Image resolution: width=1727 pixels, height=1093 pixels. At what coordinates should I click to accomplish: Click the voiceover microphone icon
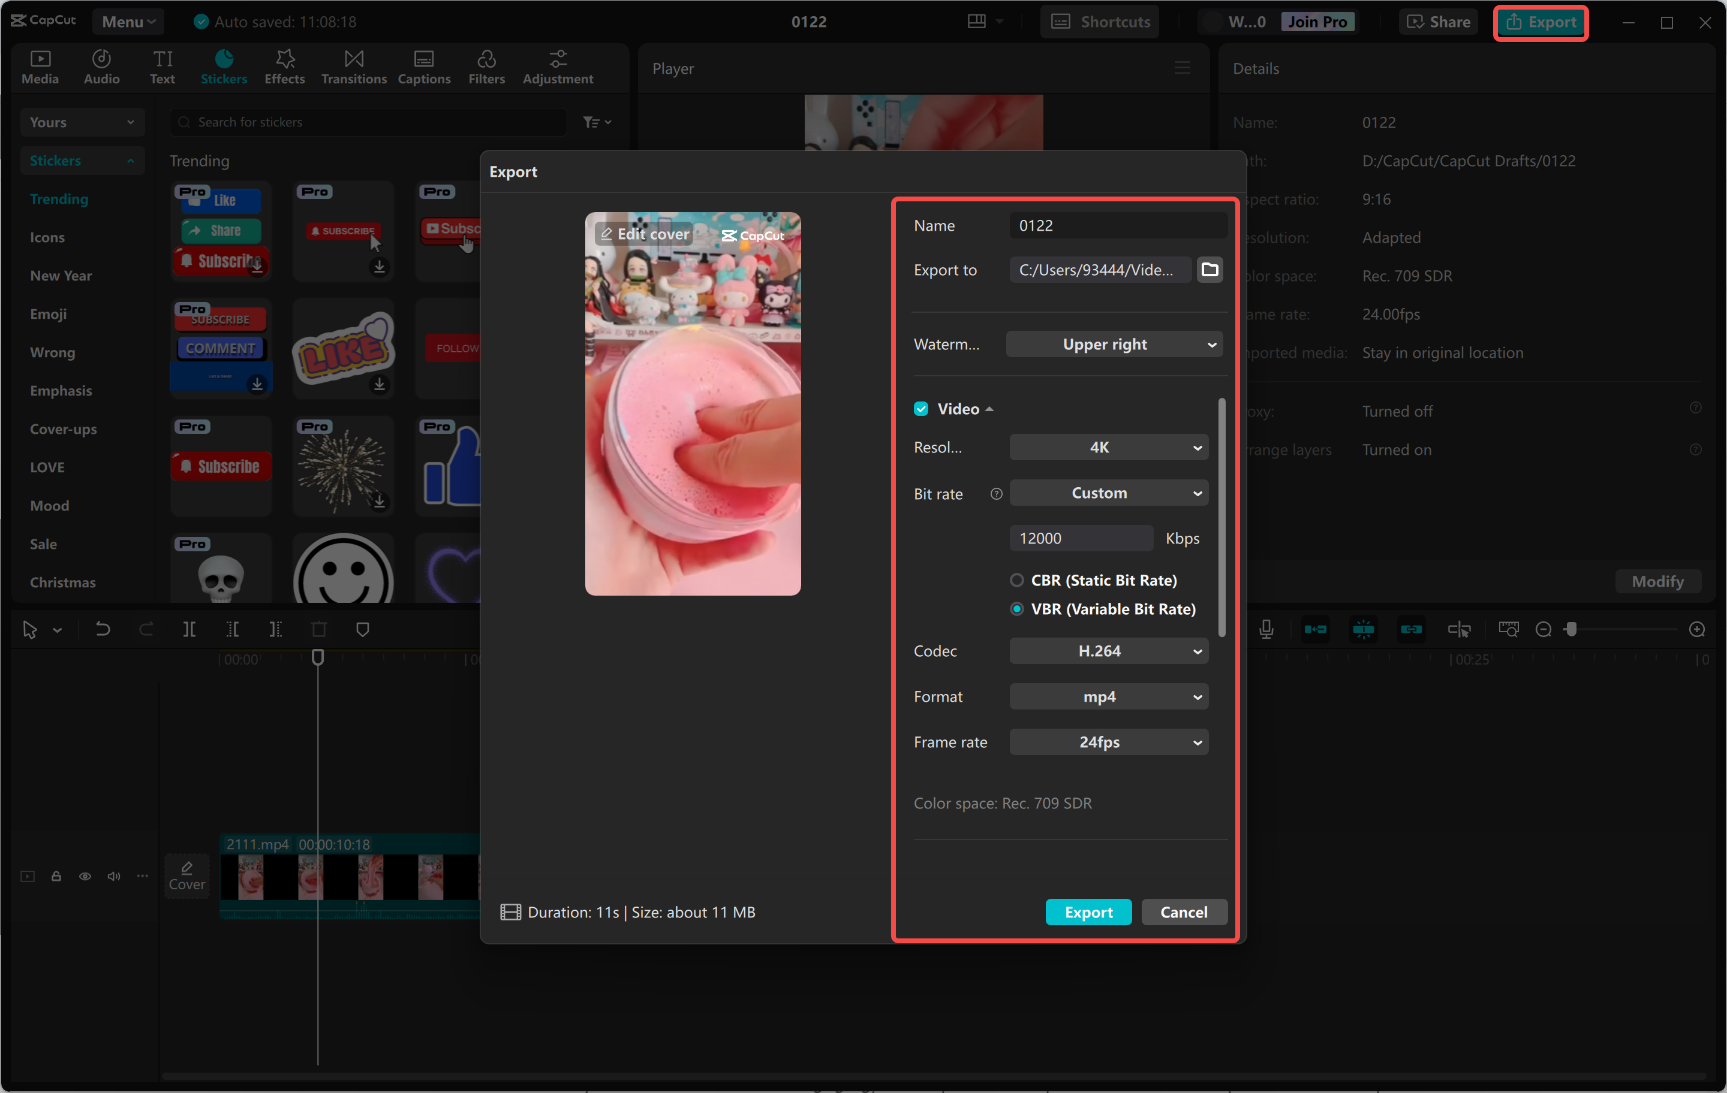coord(1266,629)
